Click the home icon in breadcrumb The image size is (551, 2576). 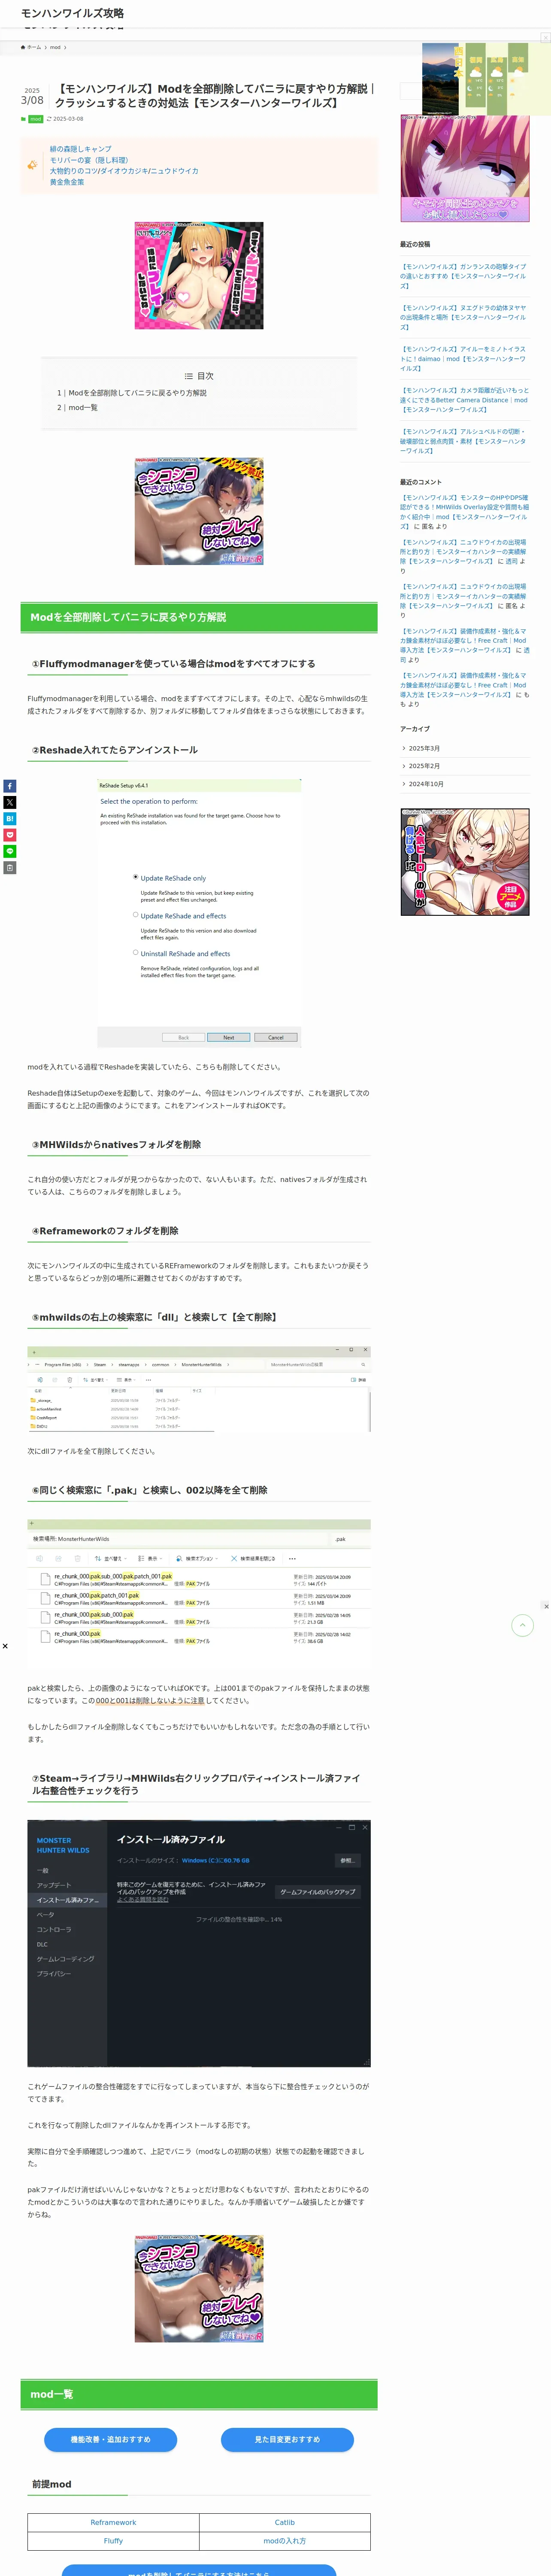[x=23, y=47]
